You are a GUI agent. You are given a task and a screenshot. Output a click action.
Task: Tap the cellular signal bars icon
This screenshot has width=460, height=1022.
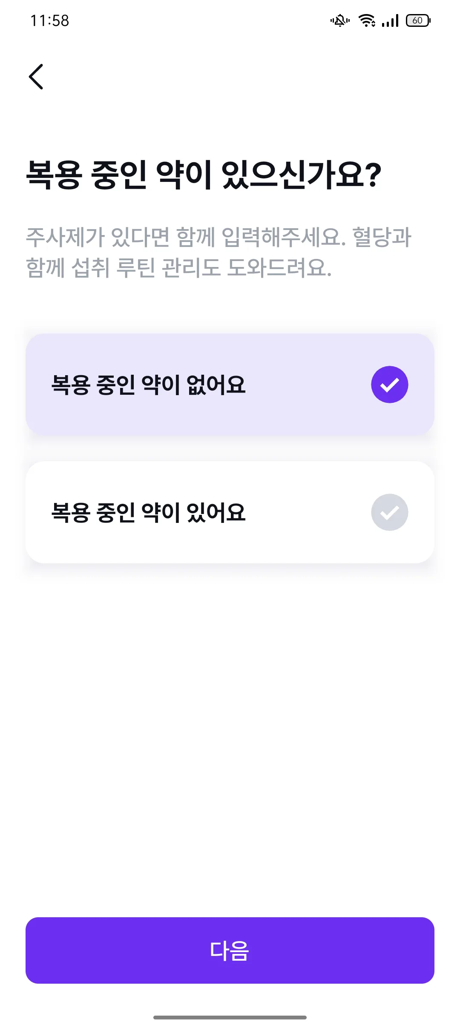tap(390, 20)
